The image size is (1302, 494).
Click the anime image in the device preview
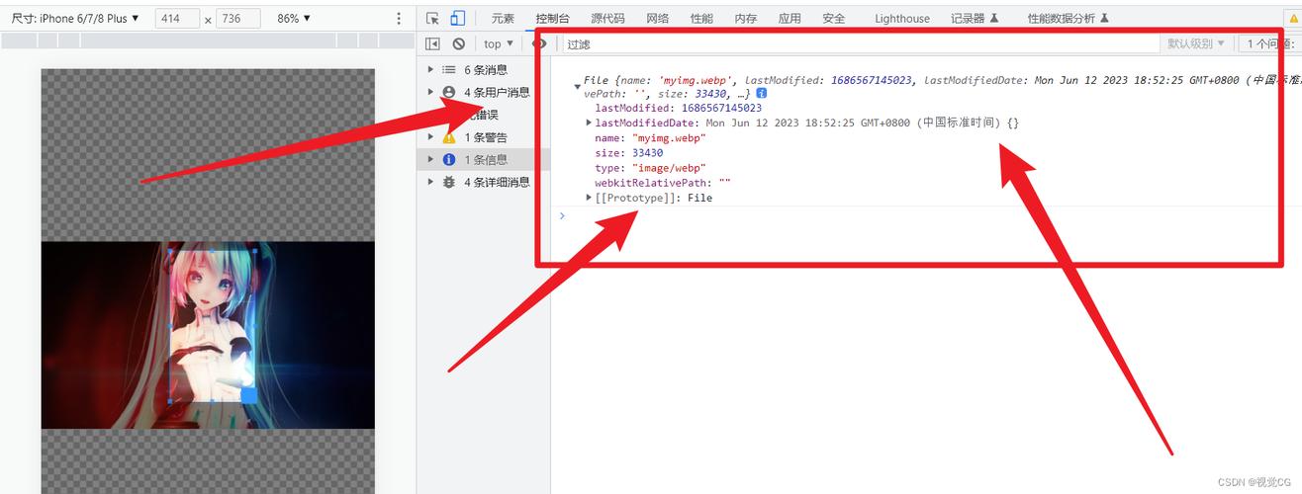[208, 335]
